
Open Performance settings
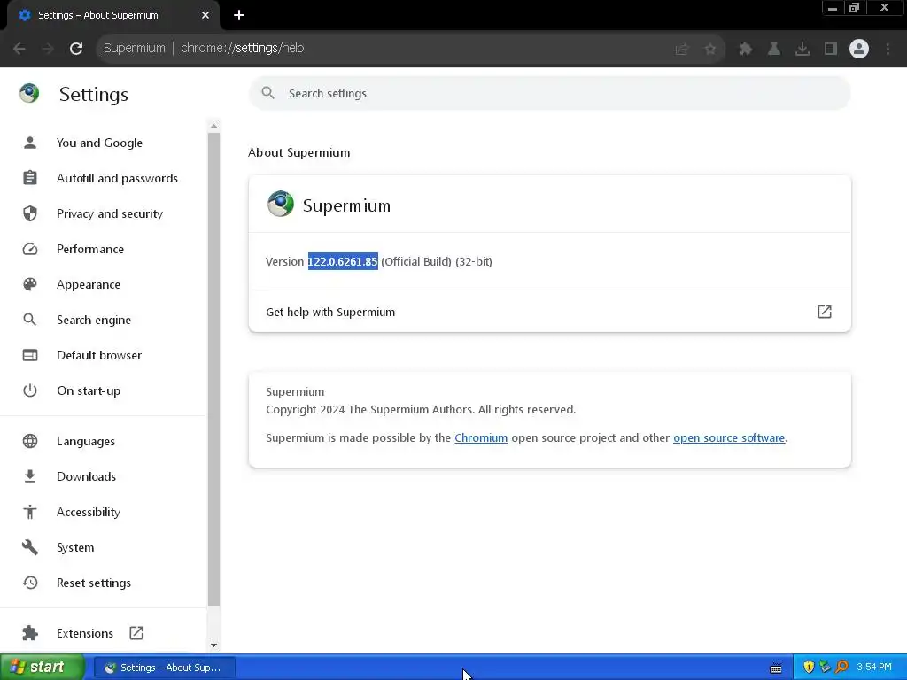click(x=90, y=249)
